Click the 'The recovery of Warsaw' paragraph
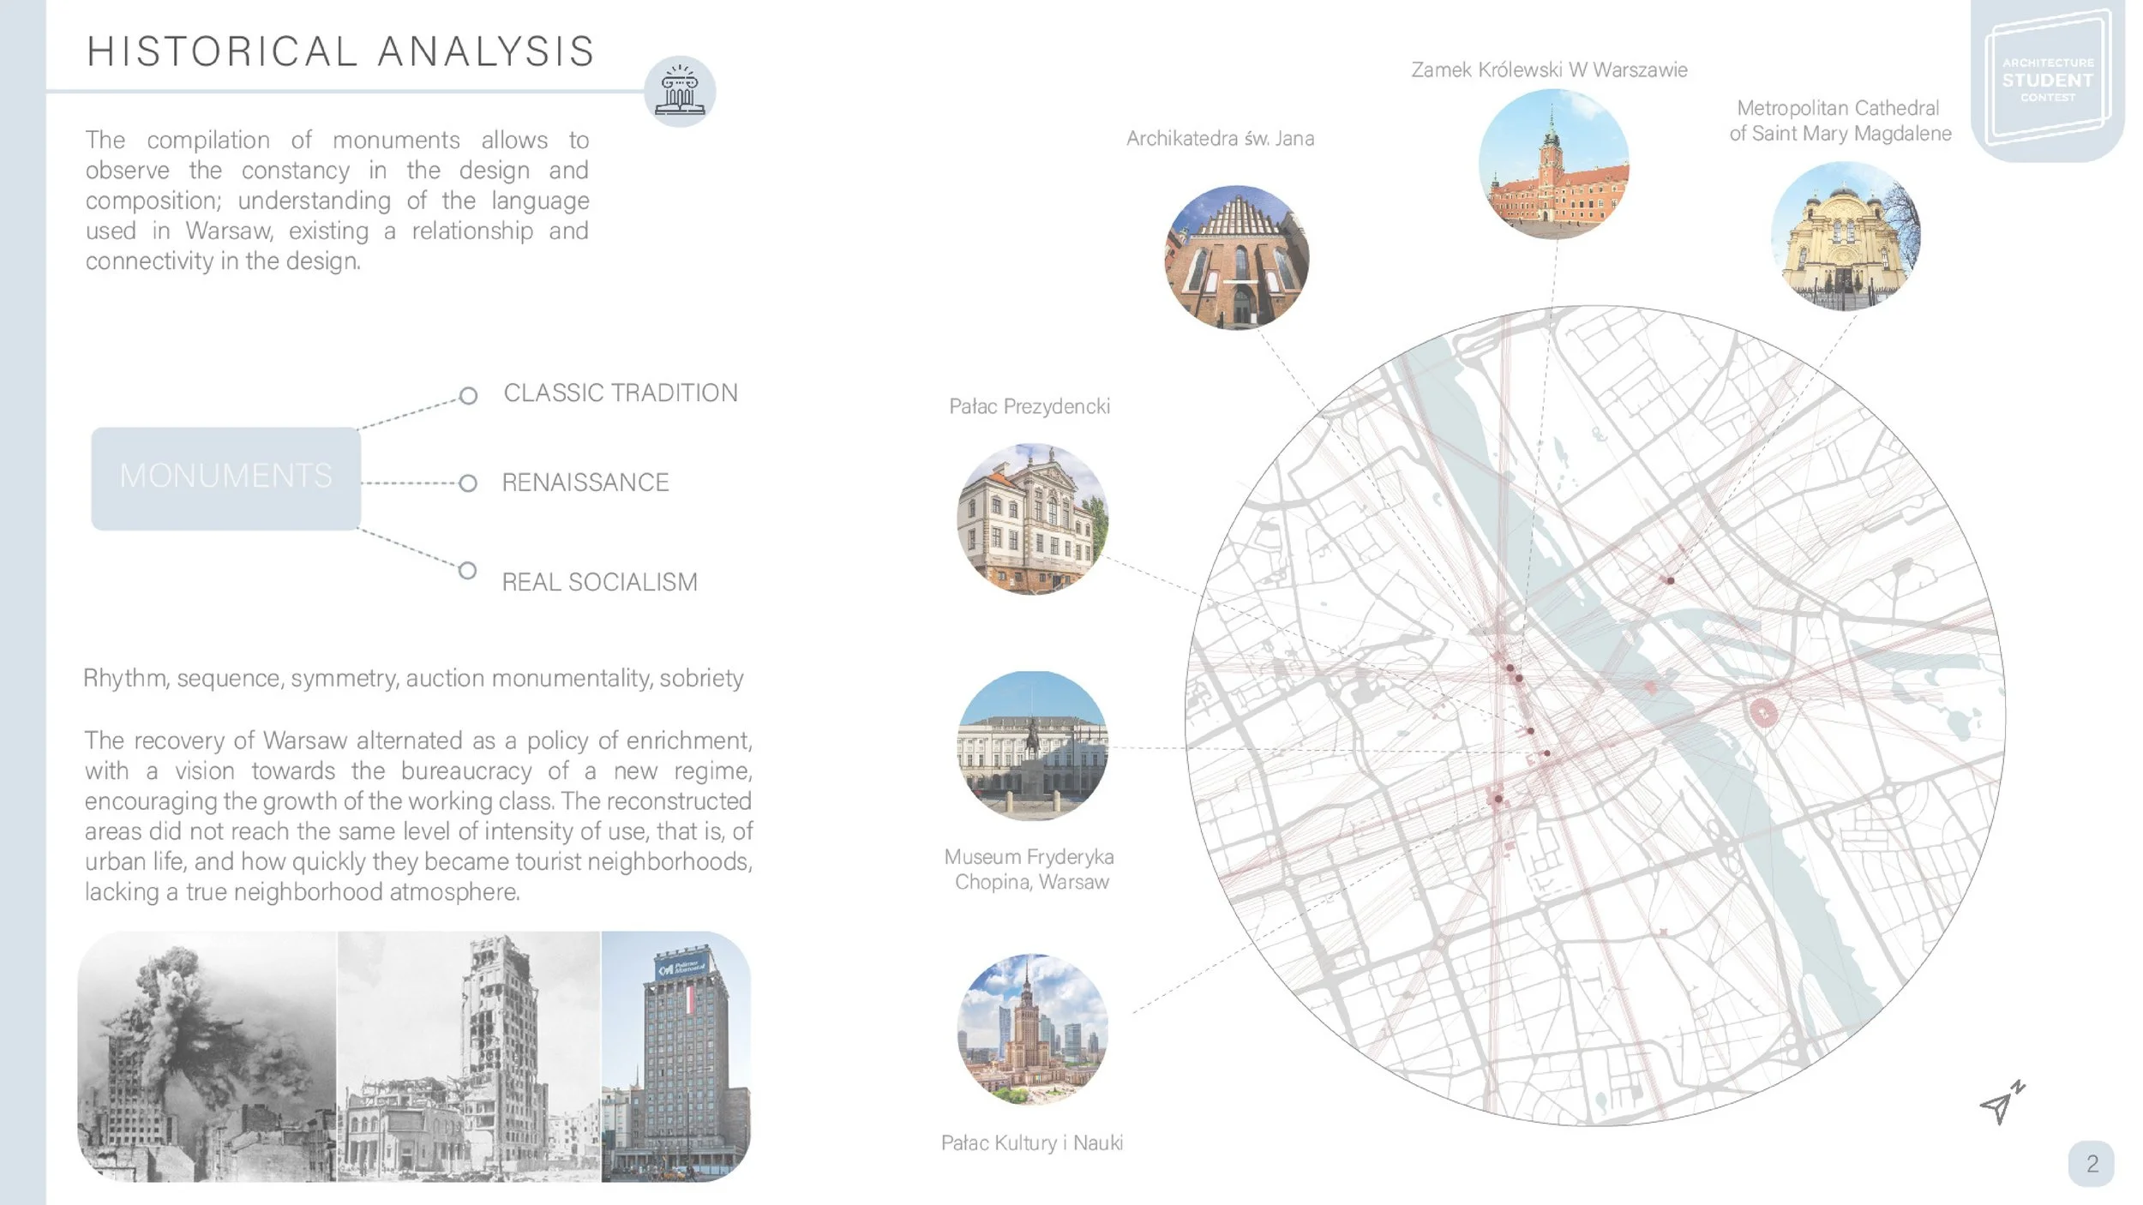This screenshot has width=2143, height=1205. click(x=418, y=815)
